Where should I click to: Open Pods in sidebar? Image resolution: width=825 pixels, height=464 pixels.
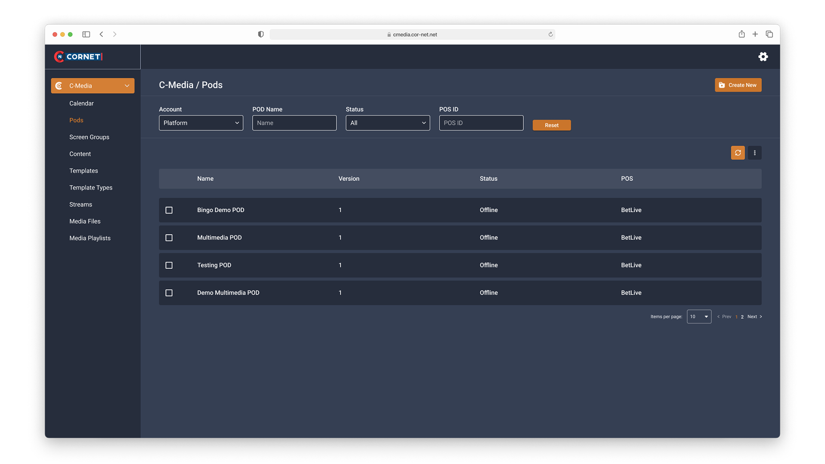[76, 120]
